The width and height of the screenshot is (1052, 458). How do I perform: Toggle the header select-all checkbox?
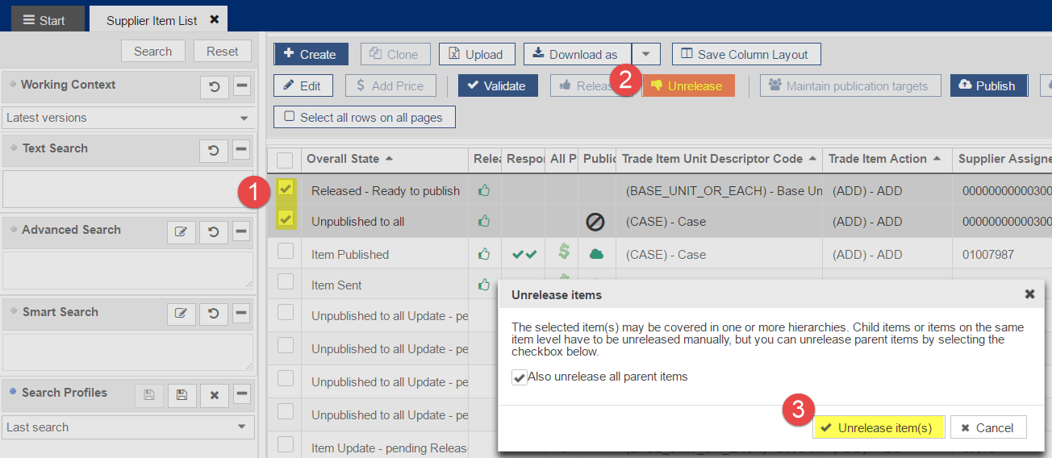[285, 160]
